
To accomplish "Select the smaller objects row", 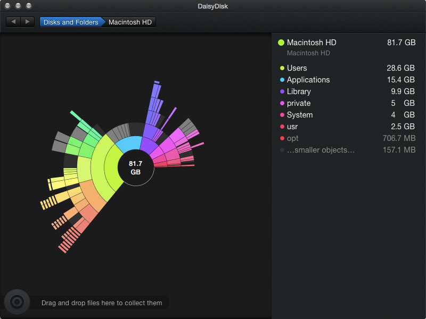I will point(347,150).
